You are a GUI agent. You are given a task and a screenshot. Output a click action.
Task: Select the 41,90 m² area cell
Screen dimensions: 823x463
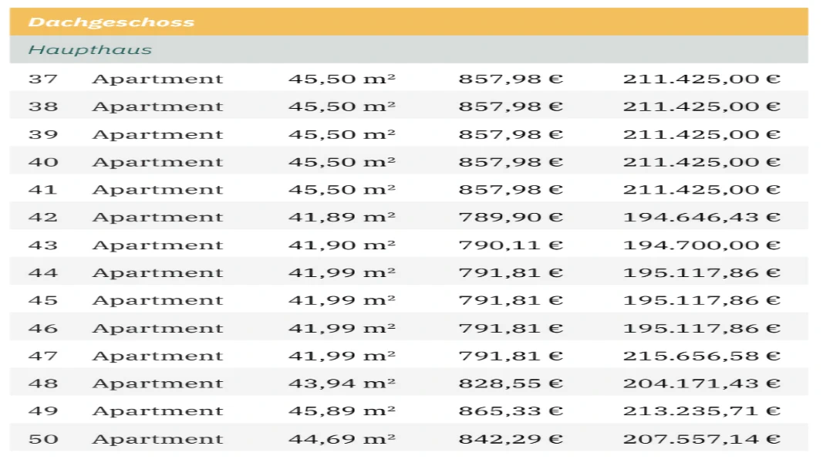pos(342,245)
